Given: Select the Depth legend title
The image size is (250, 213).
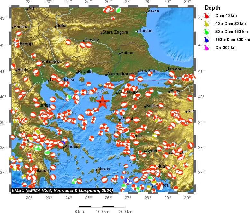Looking at the screenshot, I should coord(212,8).
